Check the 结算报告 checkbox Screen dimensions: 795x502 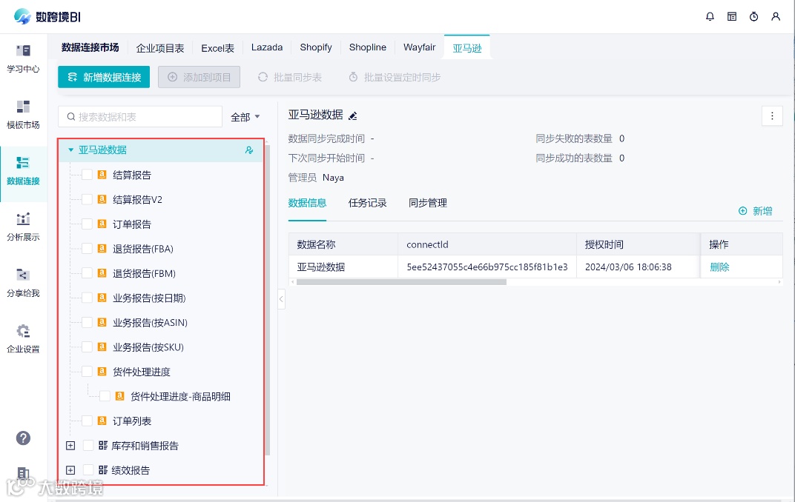[88, 175]
